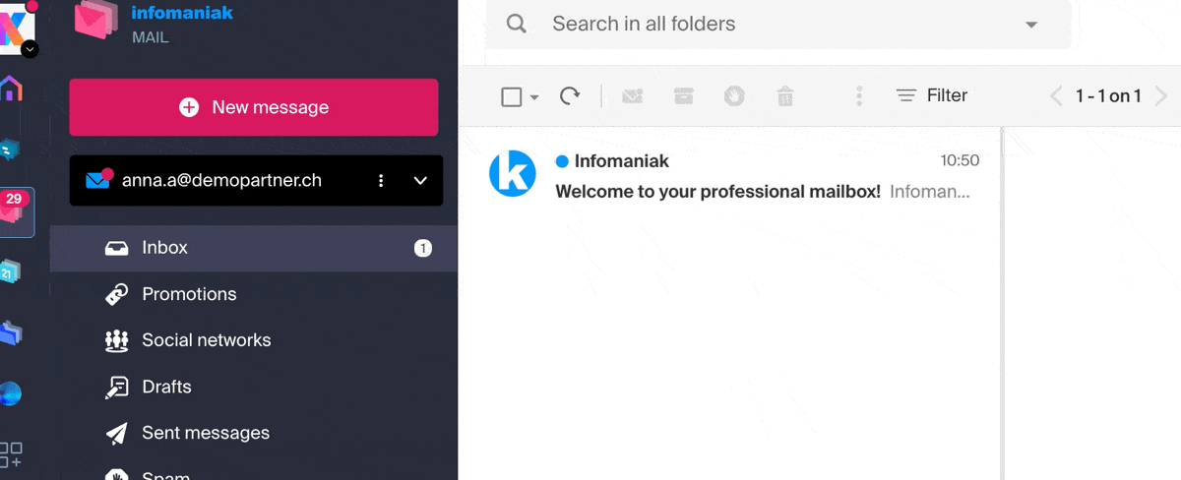Open the search options dropdown arrow
Image resolution: width=1181 pixels, height=480 pixels.
tap(1031, 25)
